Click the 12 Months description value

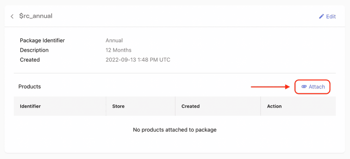(x=118, y=50)
